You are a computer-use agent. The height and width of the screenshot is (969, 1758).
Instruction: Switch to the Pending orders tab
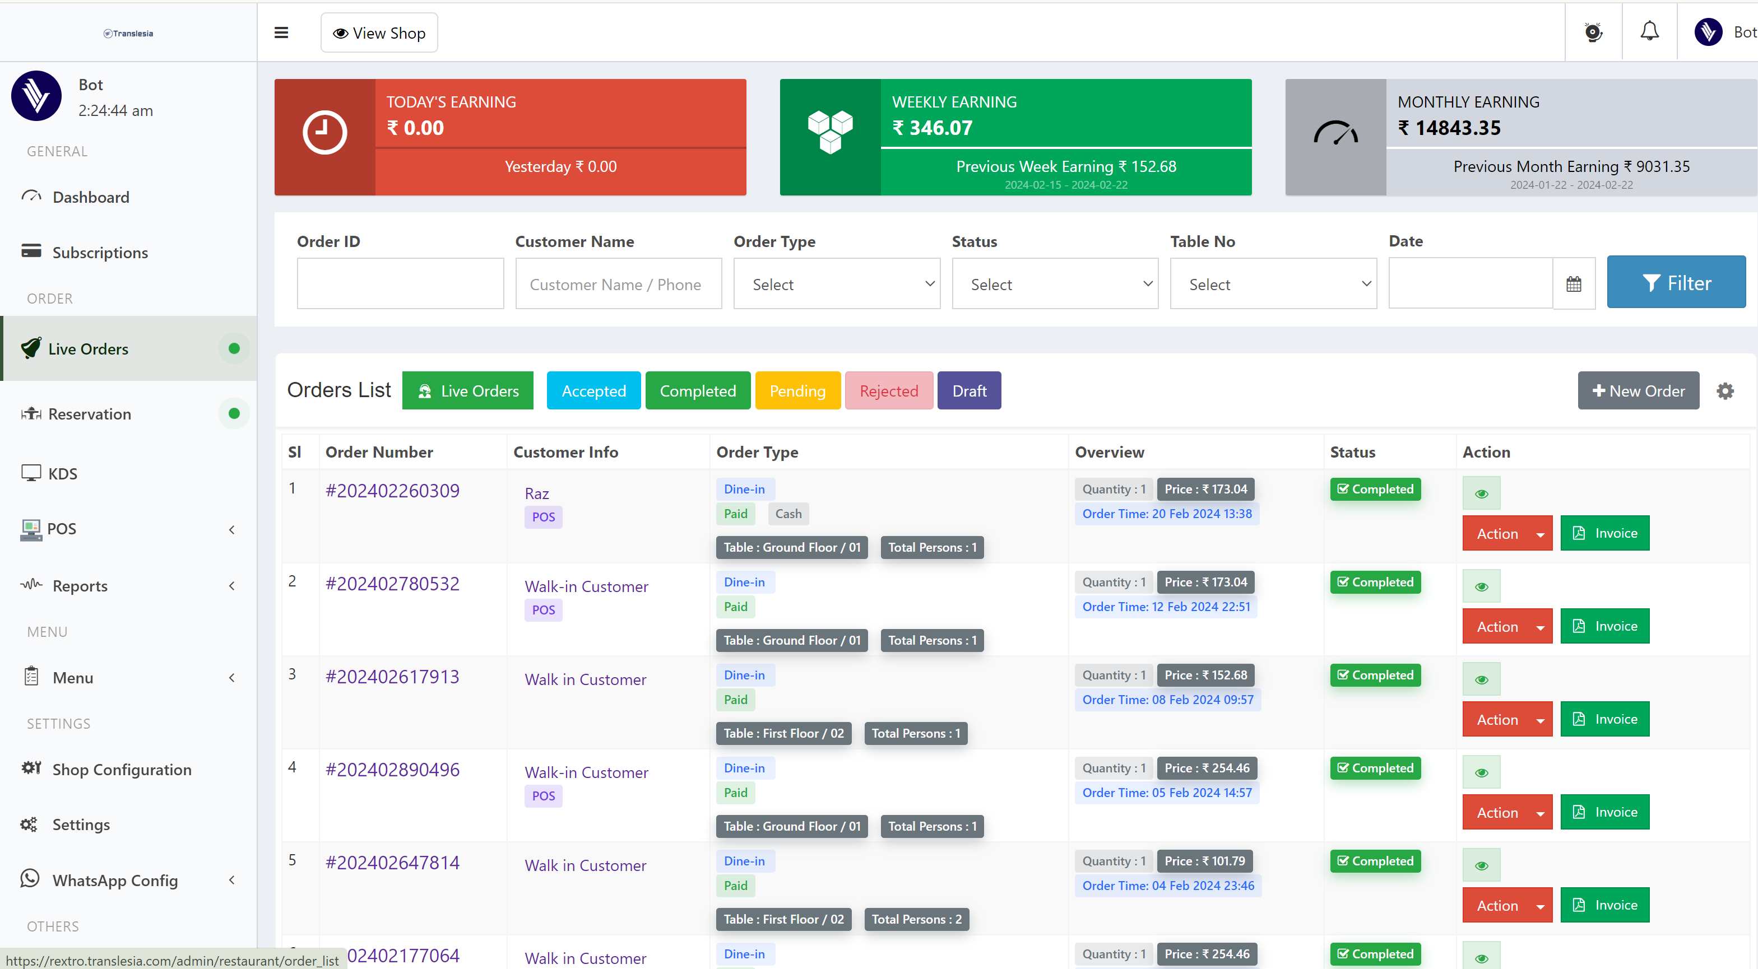pos(797,391)
